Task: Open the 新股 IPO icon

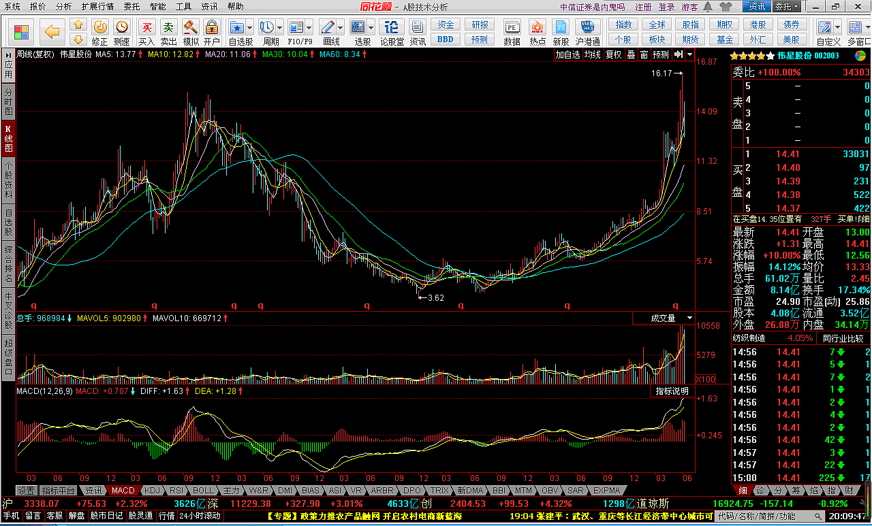Action: [x=561, y=27]
